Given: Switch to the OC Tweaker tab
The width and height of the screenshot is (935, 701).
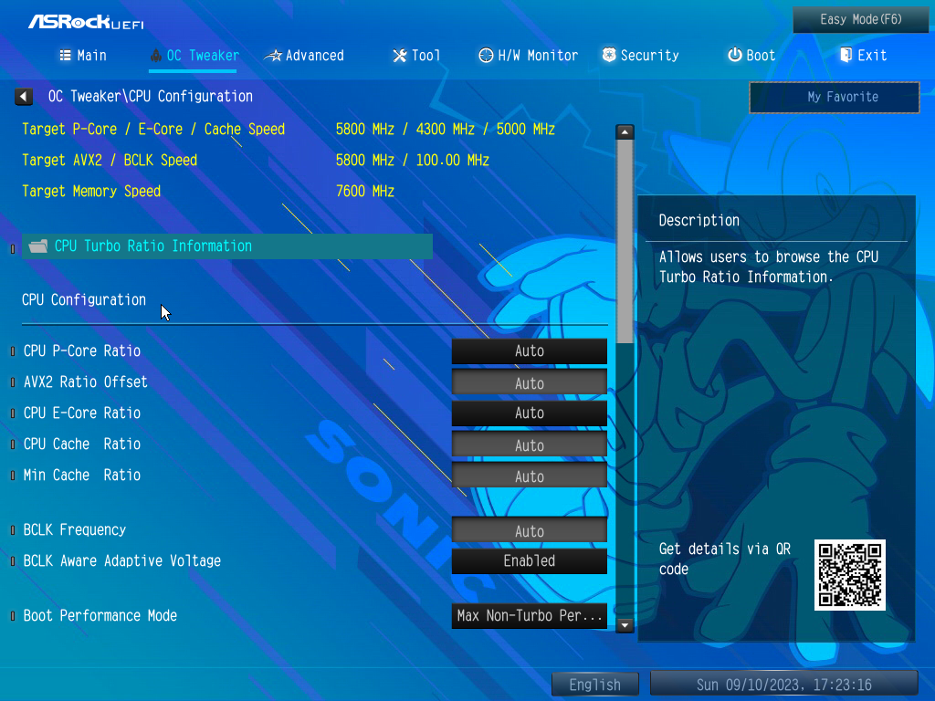Looking at the screenshot, I should click(194, 56).
